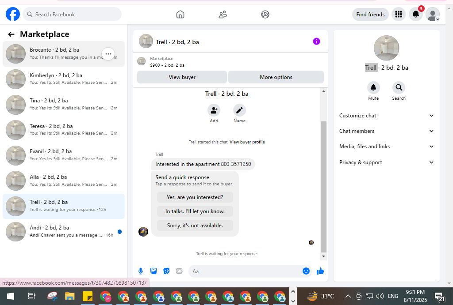Open the volume speaker tray icon
This screenshot has width=453, height=305.
click(380, 296)
